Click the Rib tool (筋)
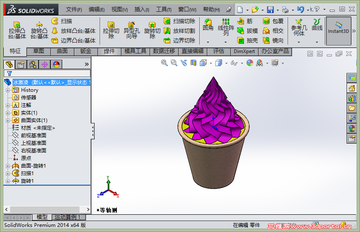Image resolution: width=360 pixels, height=232 pixels. point(245,21)
